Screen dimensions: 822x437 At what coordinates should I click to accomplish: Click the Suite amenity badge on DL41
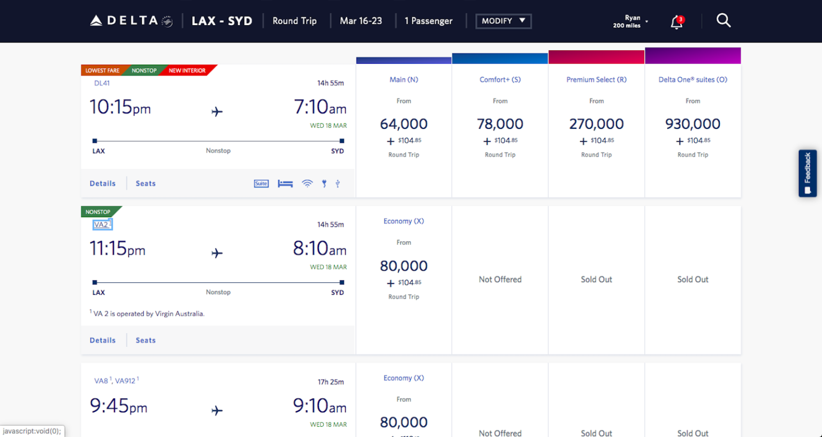(x=261, y=183)
